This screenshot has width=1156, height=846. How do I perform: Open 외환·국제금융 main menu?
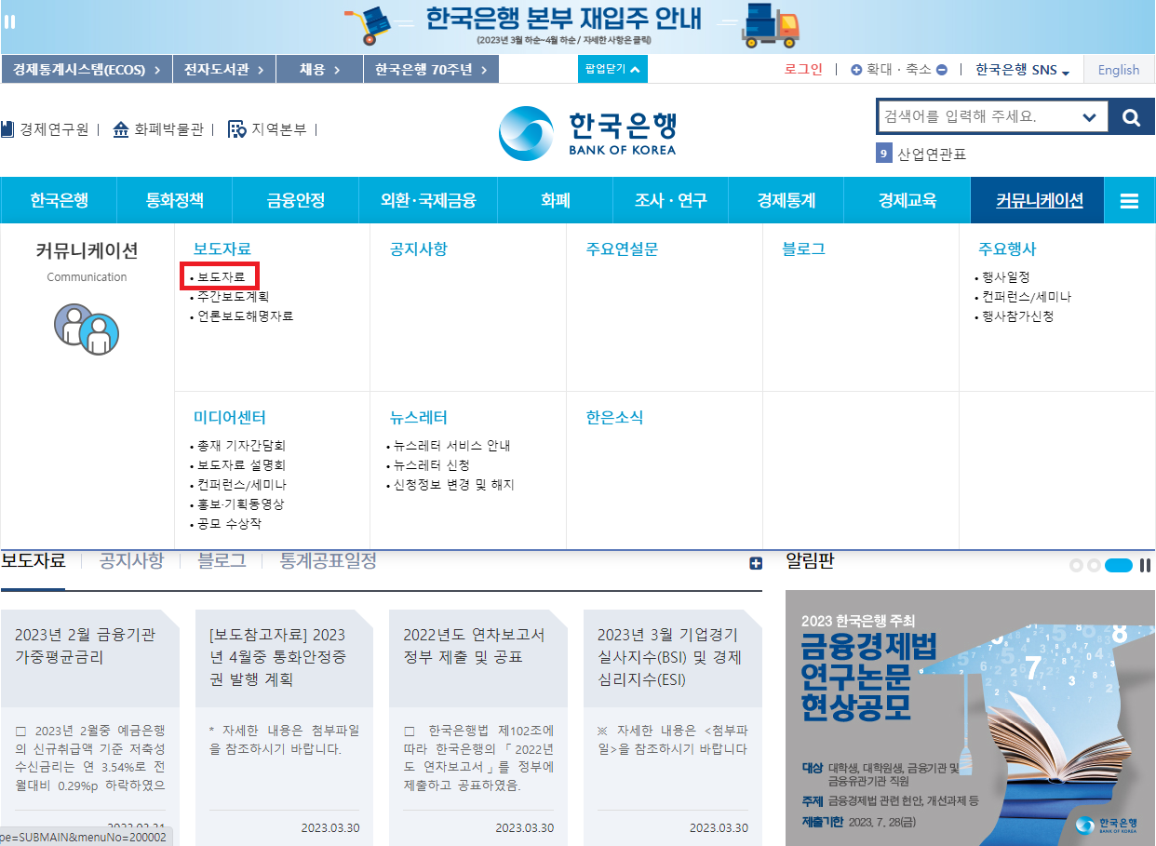tap(428, 200)
